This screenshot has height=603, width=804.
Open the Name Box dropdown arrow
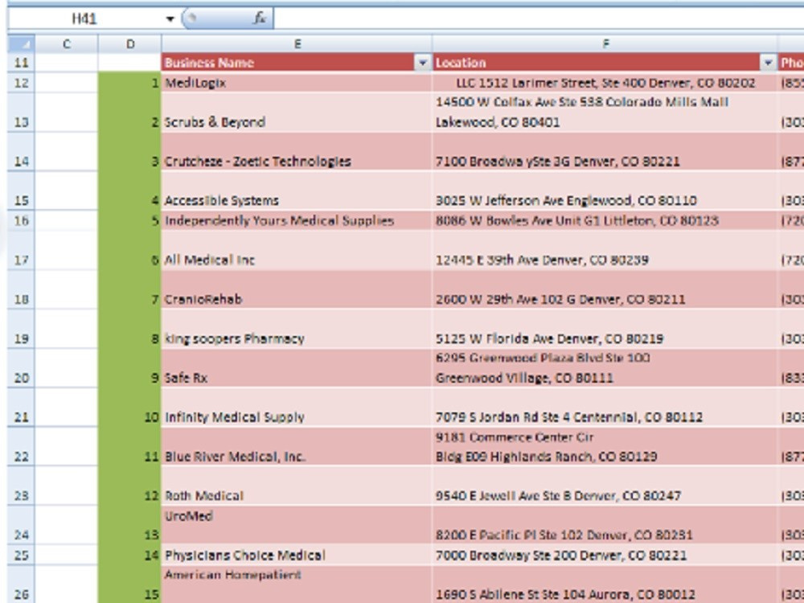click(x=170, y=19)
